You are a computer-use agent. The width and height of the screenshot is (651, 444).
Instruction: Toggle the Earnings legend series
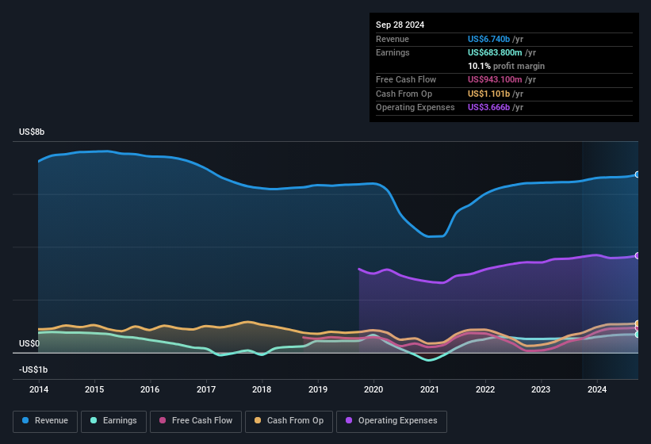pos(113,420)
